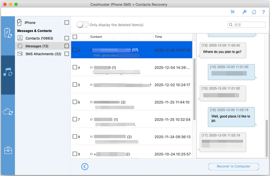Click the key registration icon
Image resolution: width=270 pixels, height=176 pixels.
pos(244,12)
